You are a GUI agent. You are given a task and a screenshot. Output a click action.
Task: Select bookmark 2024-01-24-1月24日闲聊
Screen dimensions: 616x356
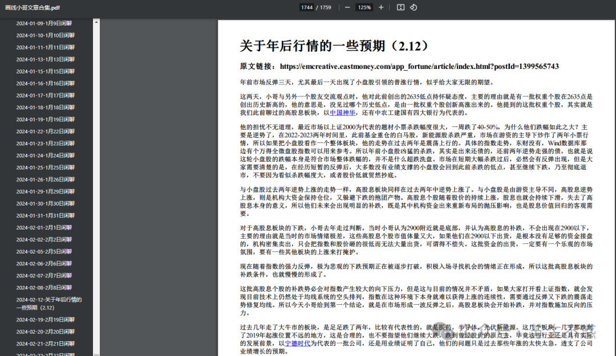[x=46, y=156]
